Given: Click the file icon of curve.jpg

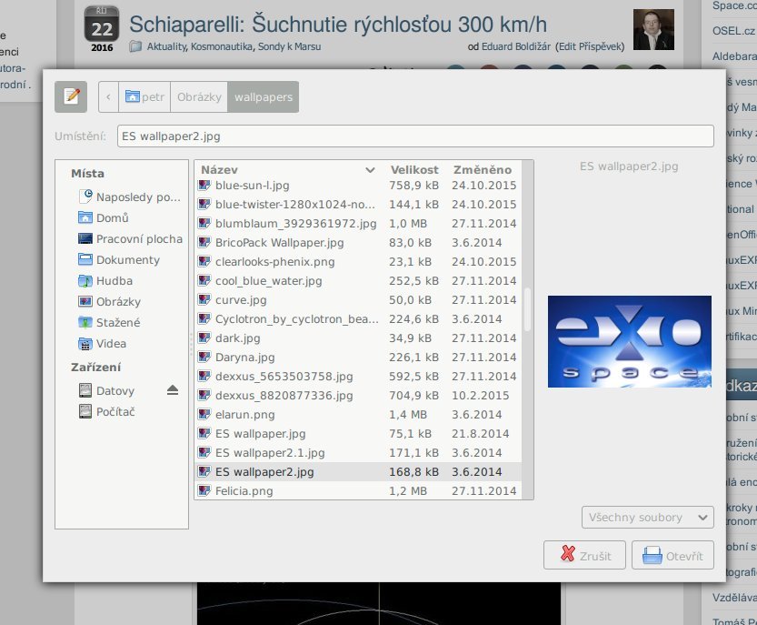Looking at the screenshot, I should tap(204, 299).
